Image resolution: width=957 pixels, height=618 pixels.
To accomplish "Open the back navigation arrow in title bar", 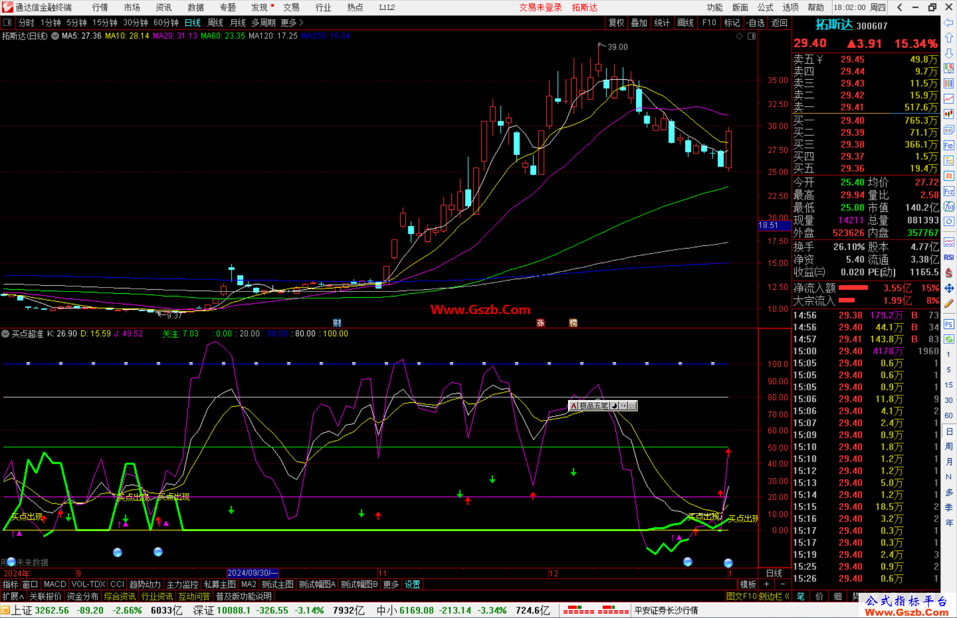I will pyautogui.click(x=899, y=7).
